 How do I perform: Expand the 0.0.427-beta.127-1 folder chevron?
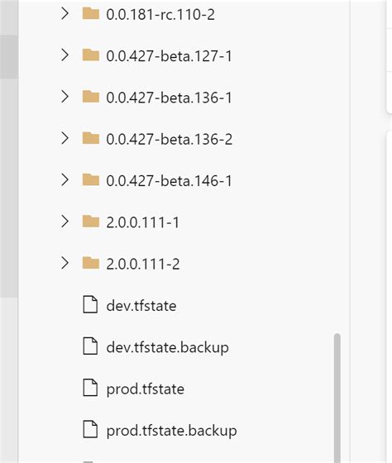(65, 55)
